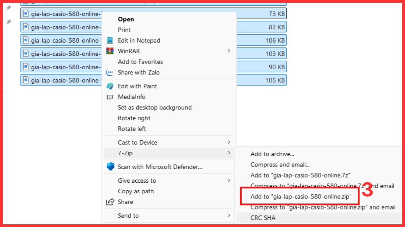Click the Paint icon for Edit with Paint
This screenshot has height=227, width=405.
[x=109, y=86]
